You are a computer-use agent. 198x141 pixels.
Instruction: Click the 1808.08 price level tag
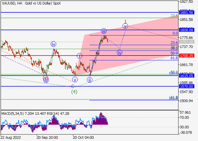coord(187,30)
